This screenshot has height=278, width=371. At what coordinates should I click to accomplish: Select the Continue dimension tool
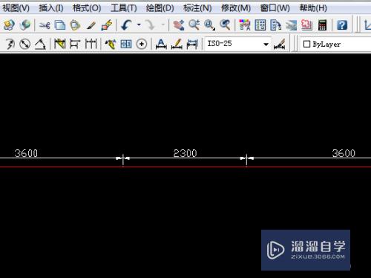[x=91, y=44]
